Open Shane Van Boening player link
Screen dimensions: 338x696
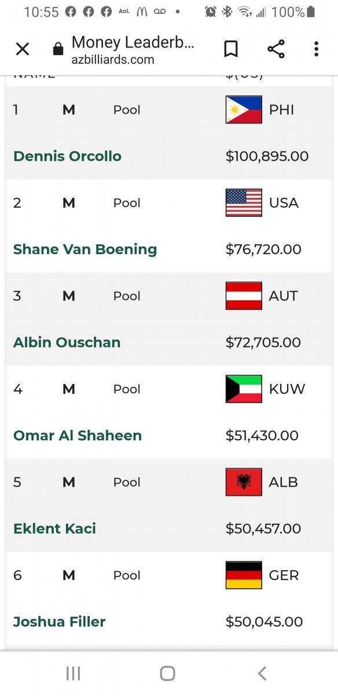pyautogui.click(x=85, y=249)
